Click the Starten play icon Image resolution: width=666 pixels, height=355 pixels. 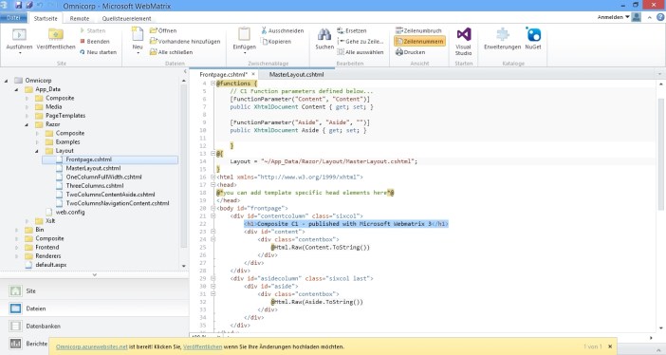(83, 30)
